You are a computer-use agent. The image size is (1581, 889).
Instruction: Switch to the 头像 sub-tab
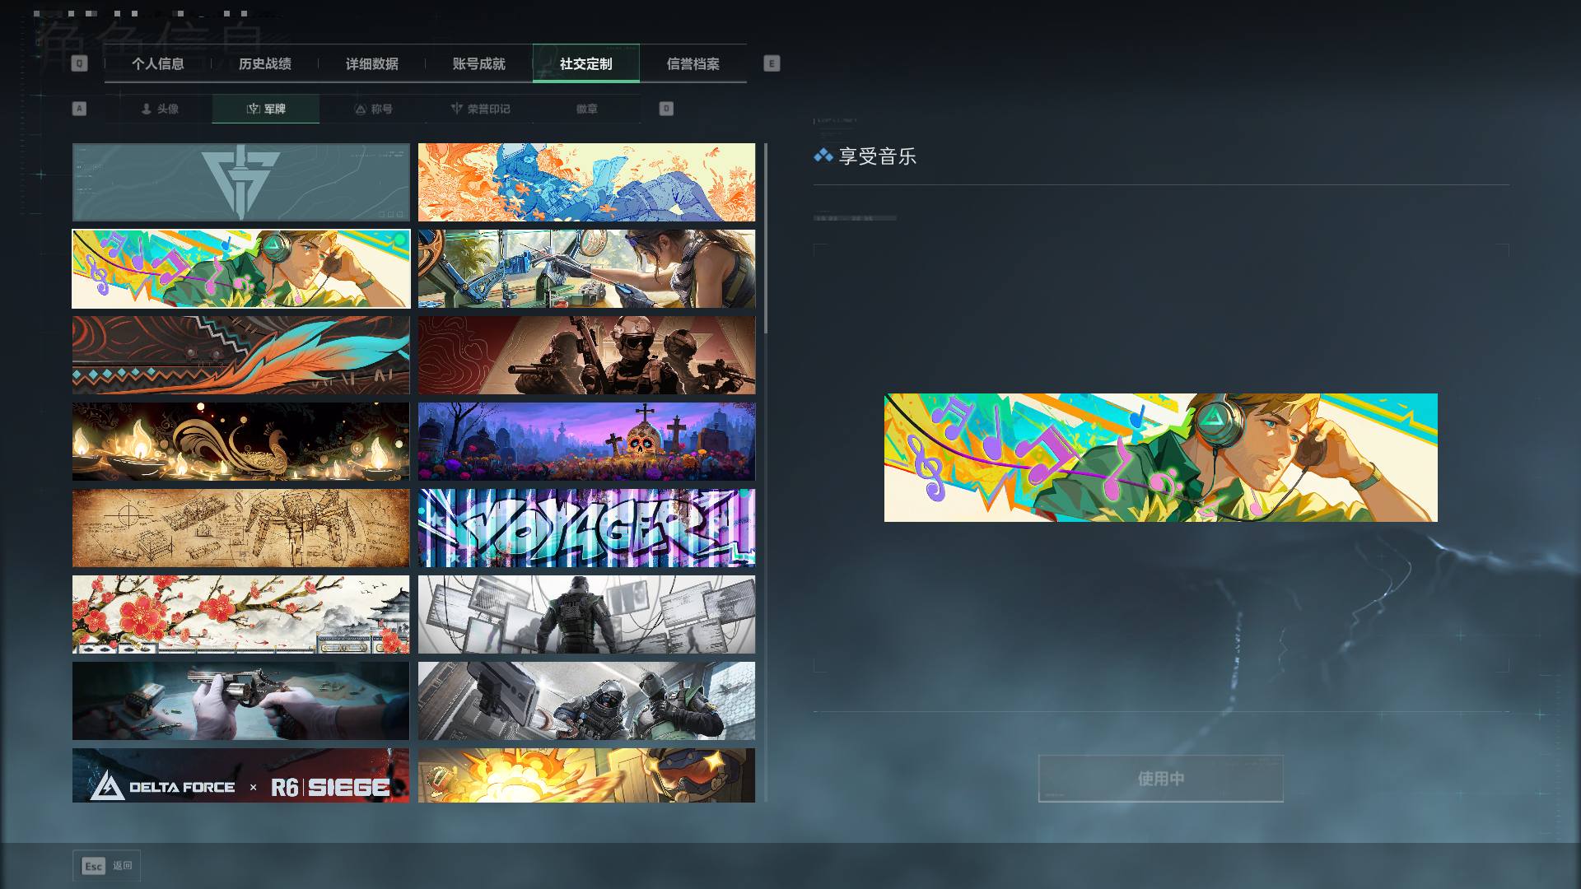[159, 109]
